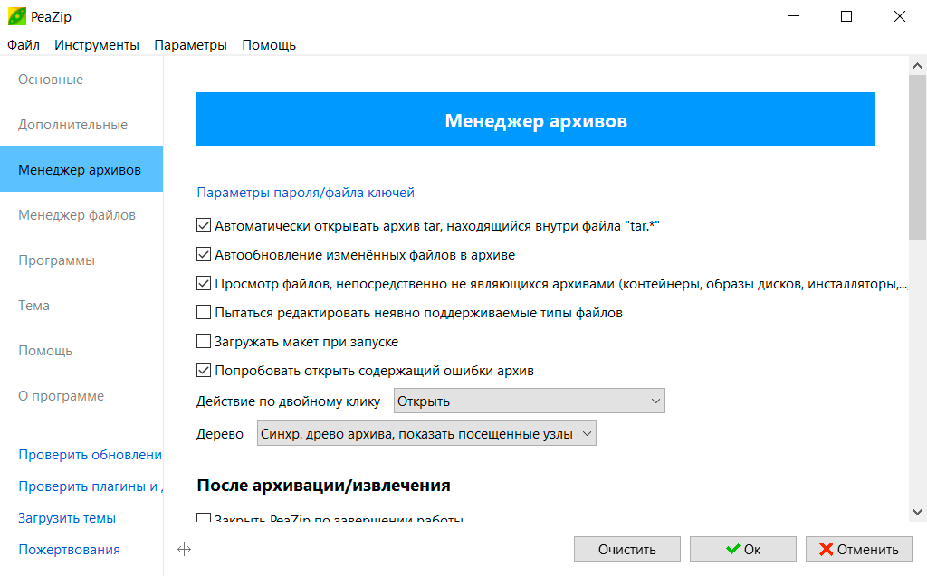Click scrollbar up arrow
This screenshot has width=927, height=576.
click(918, 66)
